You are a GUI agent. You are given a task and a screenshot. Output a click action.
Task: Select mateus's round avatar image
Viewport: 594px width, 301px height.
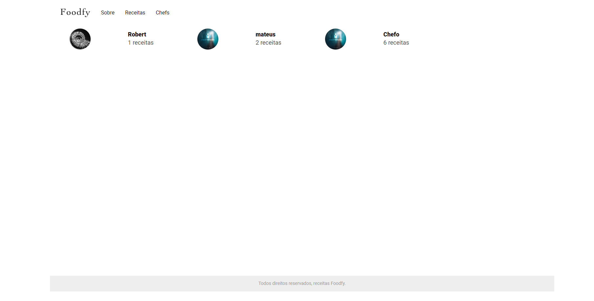point(208,39)
